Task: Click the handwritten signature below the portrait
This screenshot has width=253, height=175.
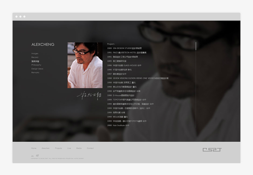Action: (x=89, y=96)
